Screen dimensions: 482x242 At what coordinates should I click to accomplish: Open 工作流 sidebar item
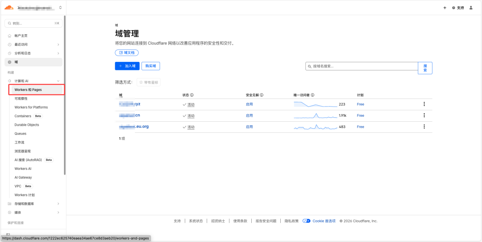coord(19,143)
